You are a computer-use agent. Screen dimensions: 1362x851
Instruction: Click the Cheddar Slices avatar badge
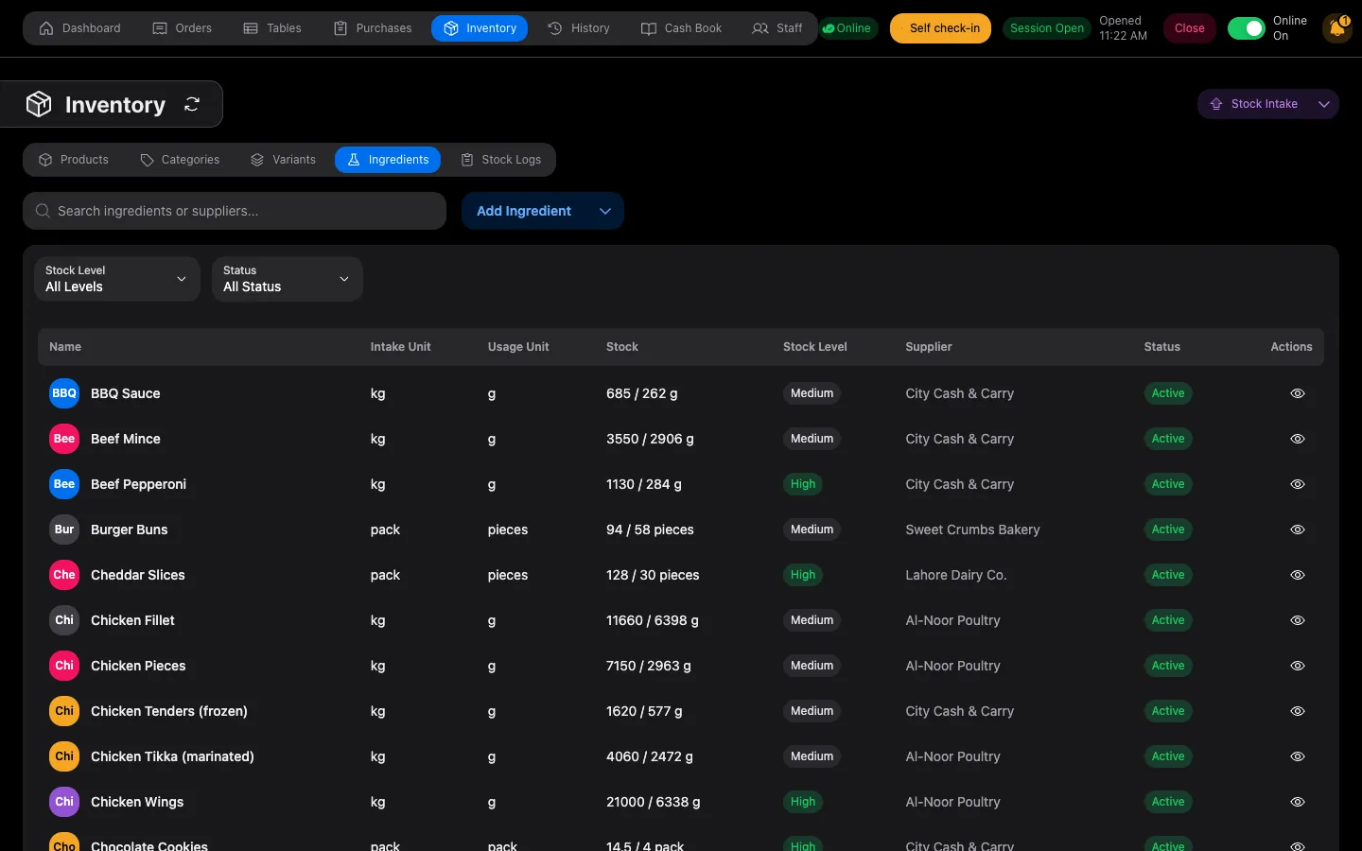coord(64,575)
